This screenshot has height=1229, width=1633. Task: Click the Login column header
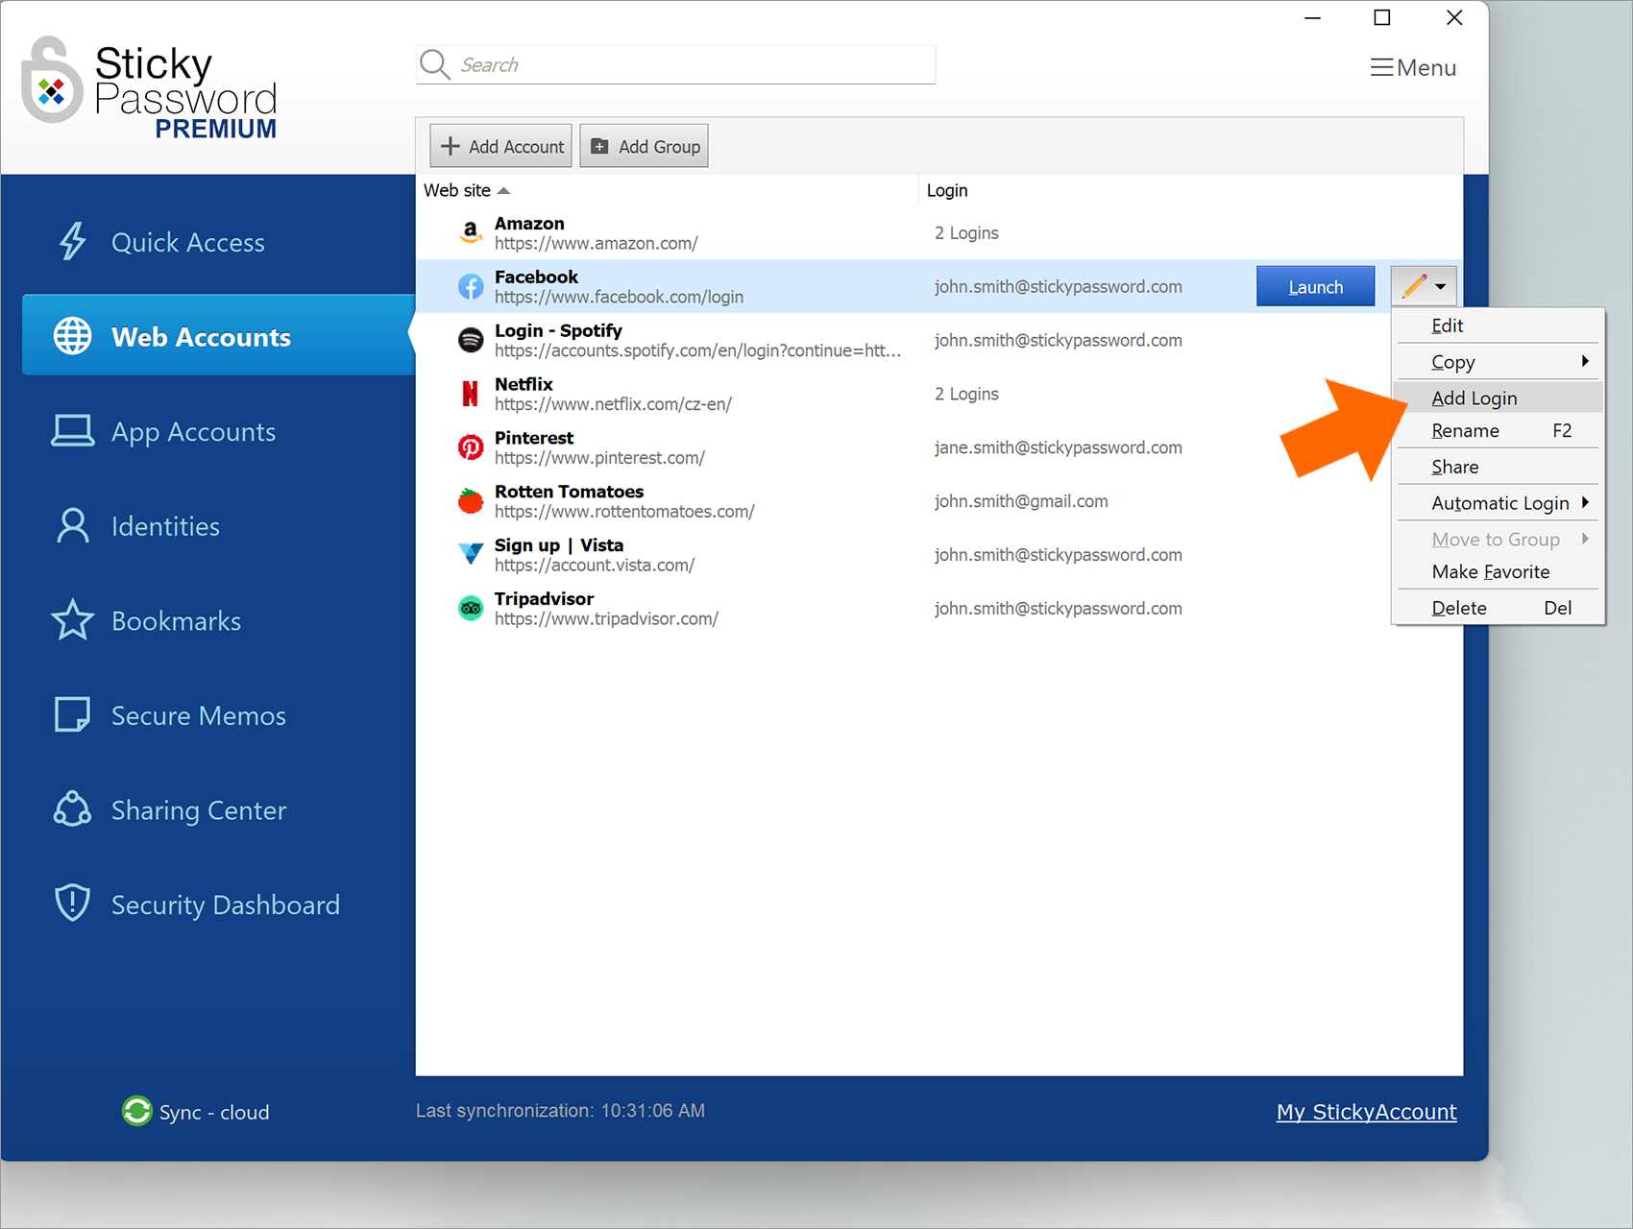947,190
